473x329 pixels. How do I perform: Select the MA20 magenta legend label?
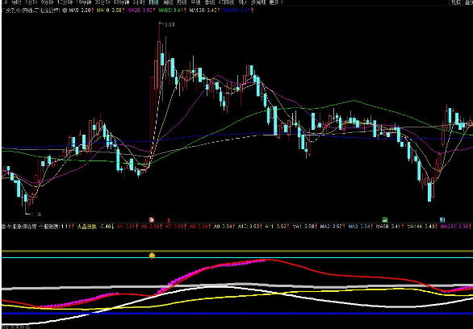click(x=140, y=10)
